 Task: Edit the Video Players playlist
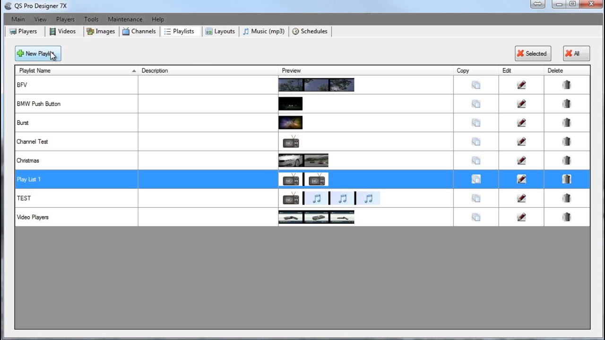point(521,217)
